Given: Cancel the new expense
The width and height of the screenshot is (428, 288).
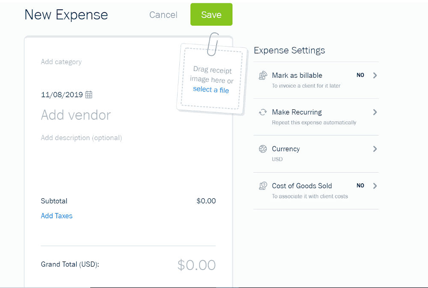Looking at the screenshot, I should (x=163, y=15).
